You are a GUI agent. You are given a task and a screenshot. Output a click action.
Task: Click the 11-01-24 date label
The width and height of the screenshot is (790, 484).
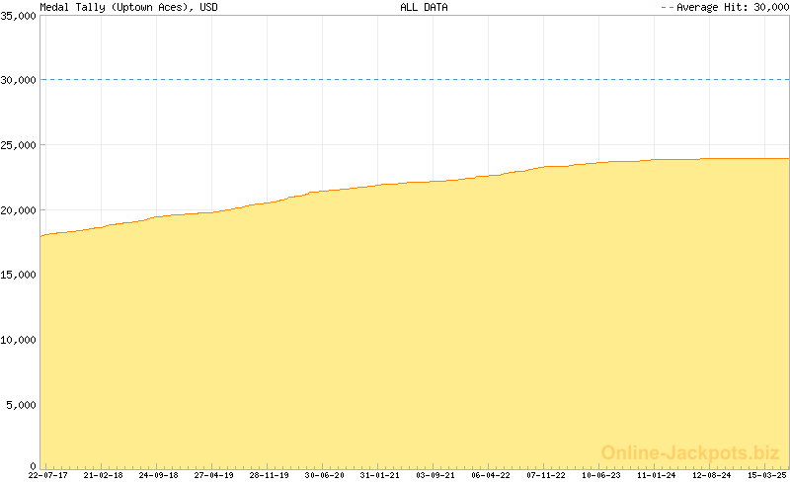click(657, 475)
